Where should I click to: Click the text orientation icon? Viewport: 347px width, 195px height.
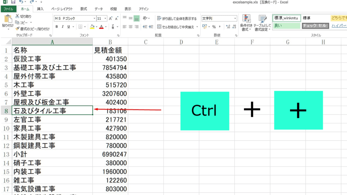(145, 18)
